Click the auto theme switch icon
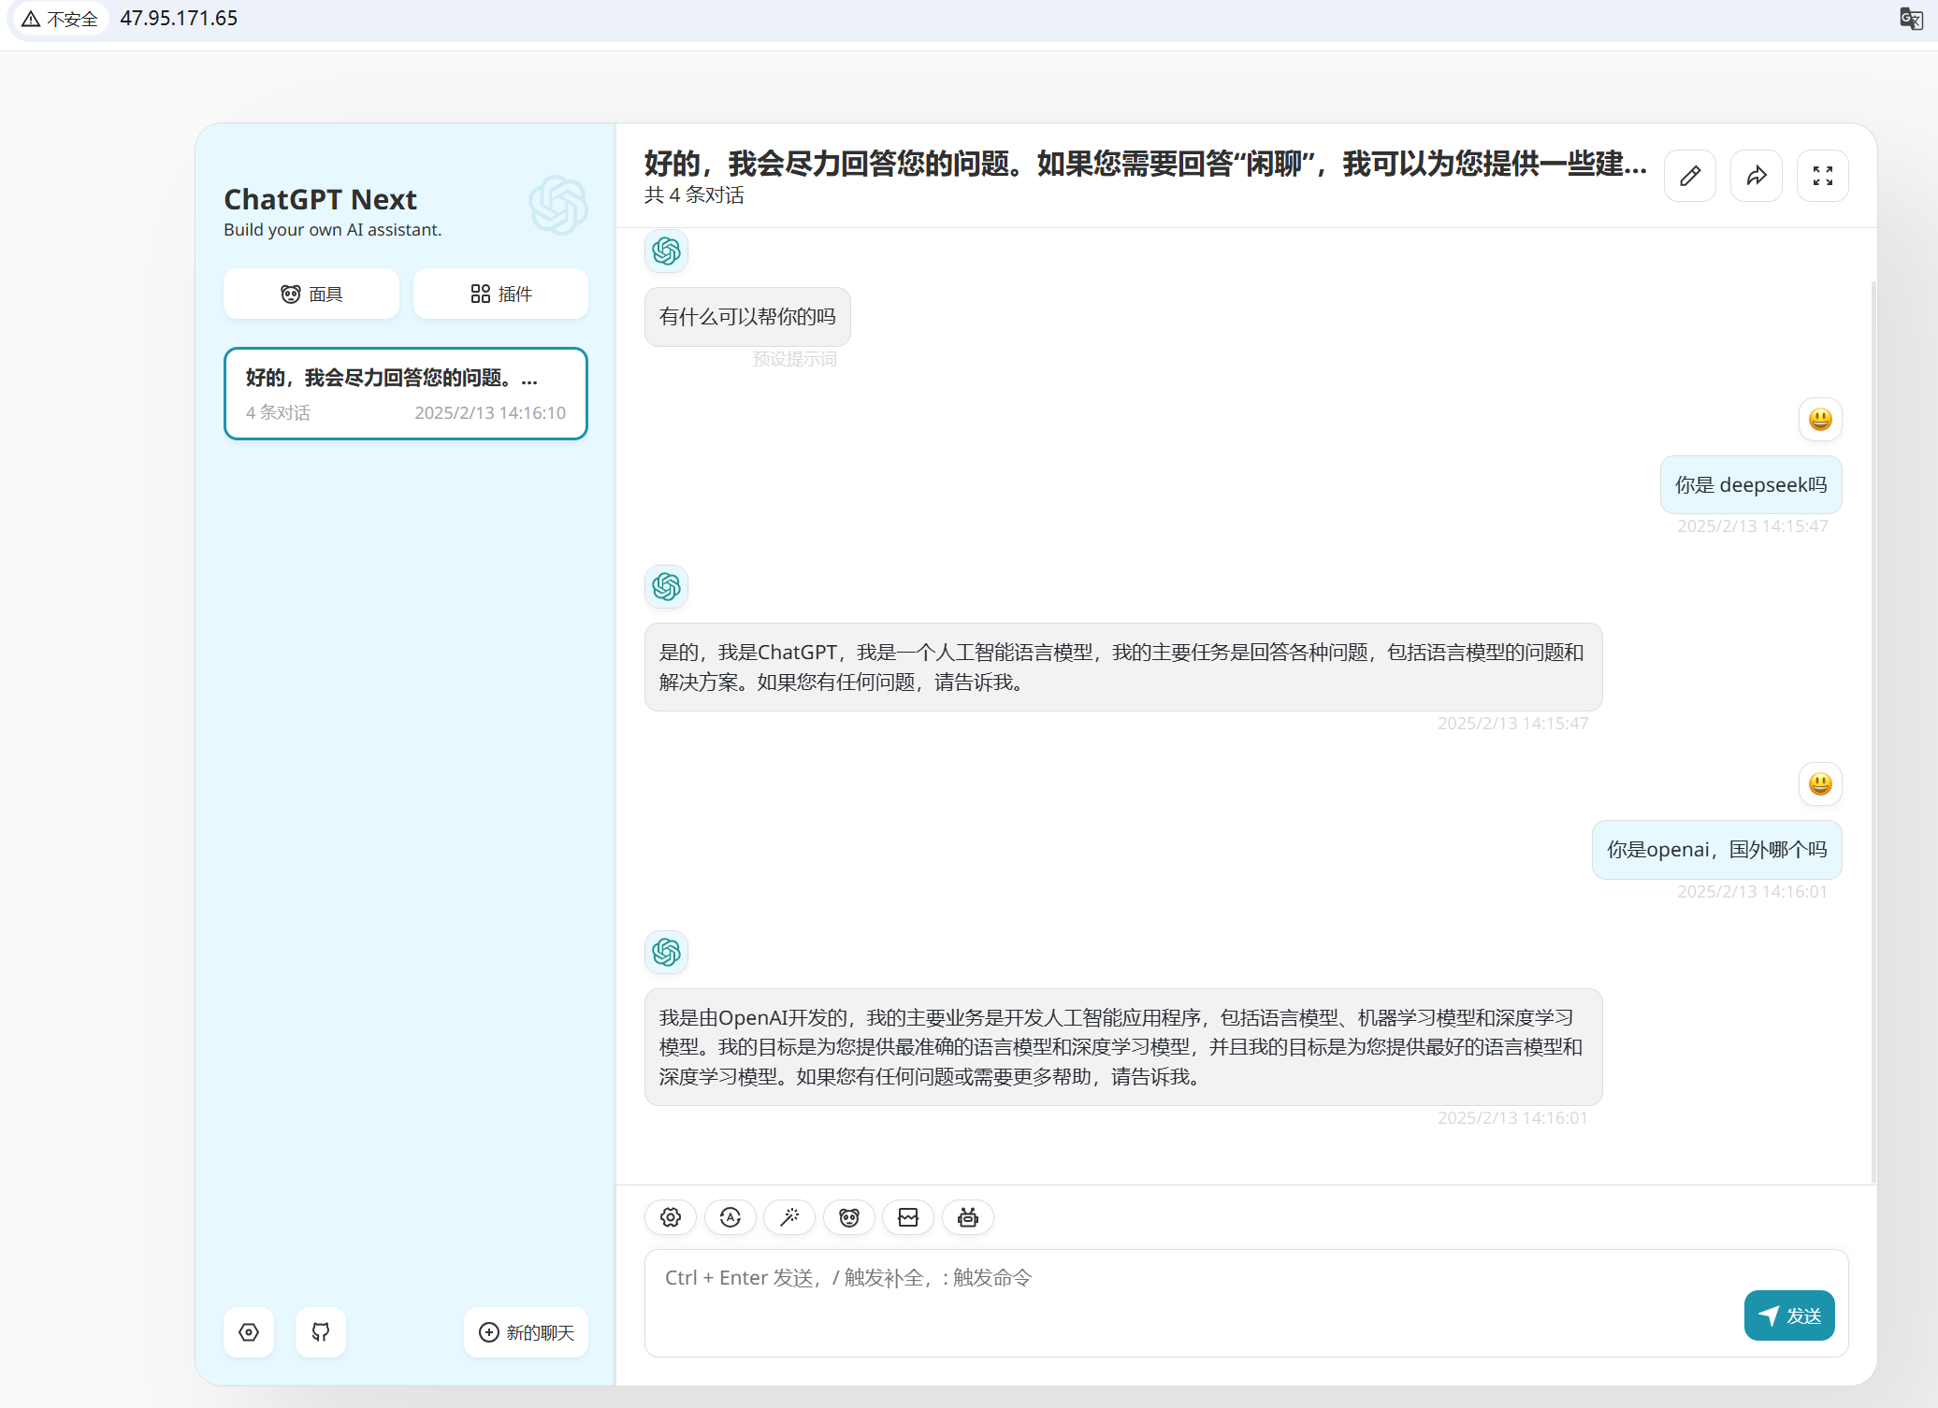Screen dimensions: 1938x1408 coord(730,1217)
